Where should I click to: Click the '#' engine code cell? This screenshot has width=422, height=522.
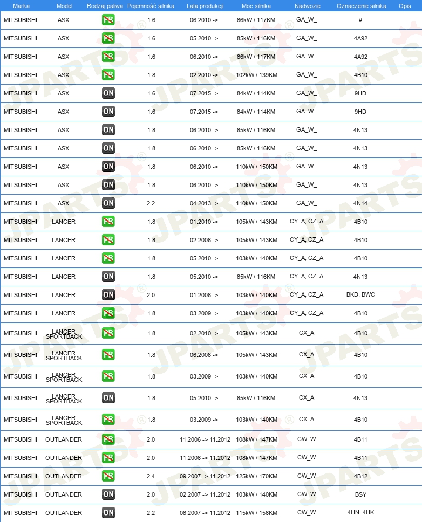point(360,20)
